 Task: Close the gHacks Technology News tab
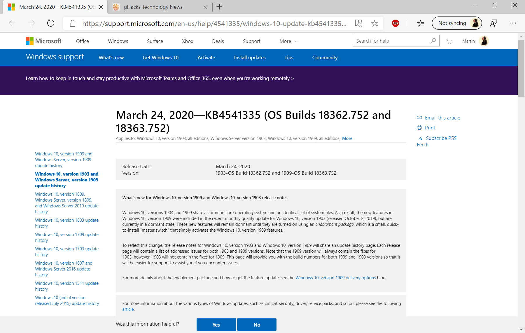point(205,7)
